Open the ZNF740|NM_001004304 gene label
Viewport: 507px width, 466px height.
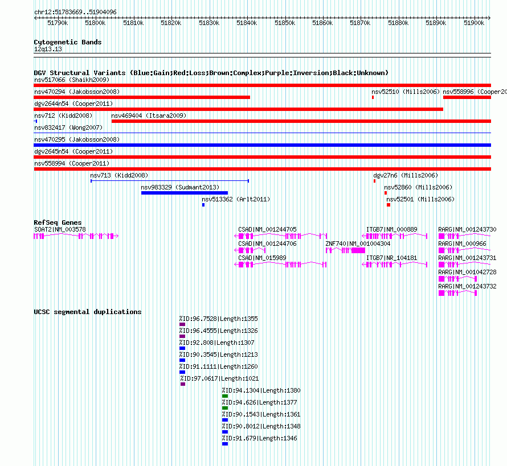[x=358, y=244]
